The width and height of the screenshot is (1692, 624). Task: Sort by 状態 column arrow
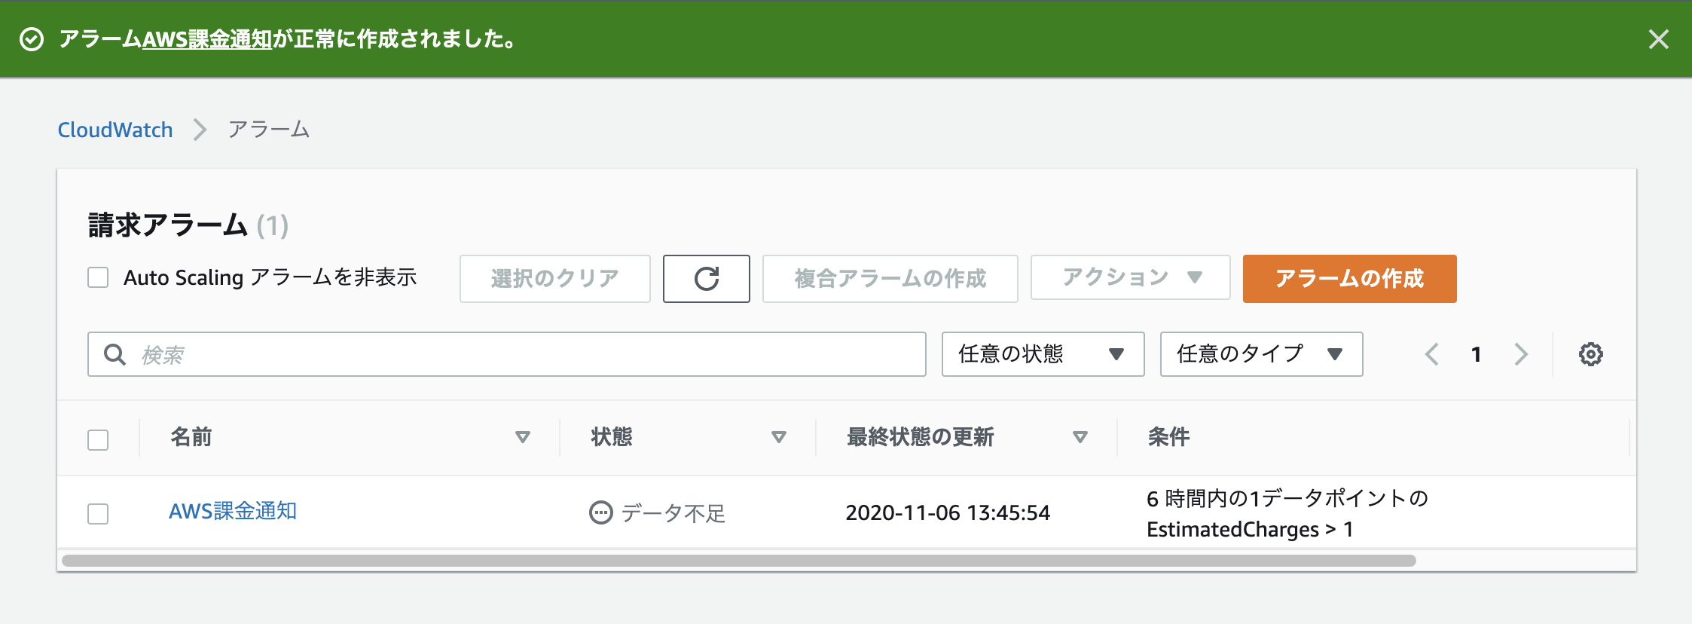coord(779,437)
